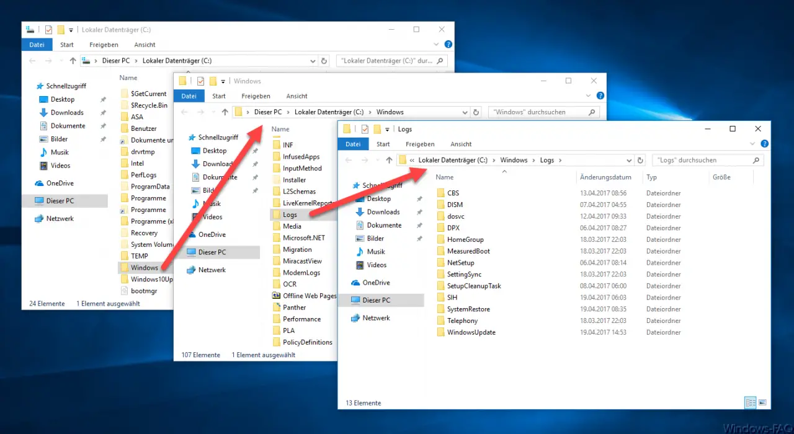
Task: Open the DISM folder in Logs window
Action: [455, 205]
